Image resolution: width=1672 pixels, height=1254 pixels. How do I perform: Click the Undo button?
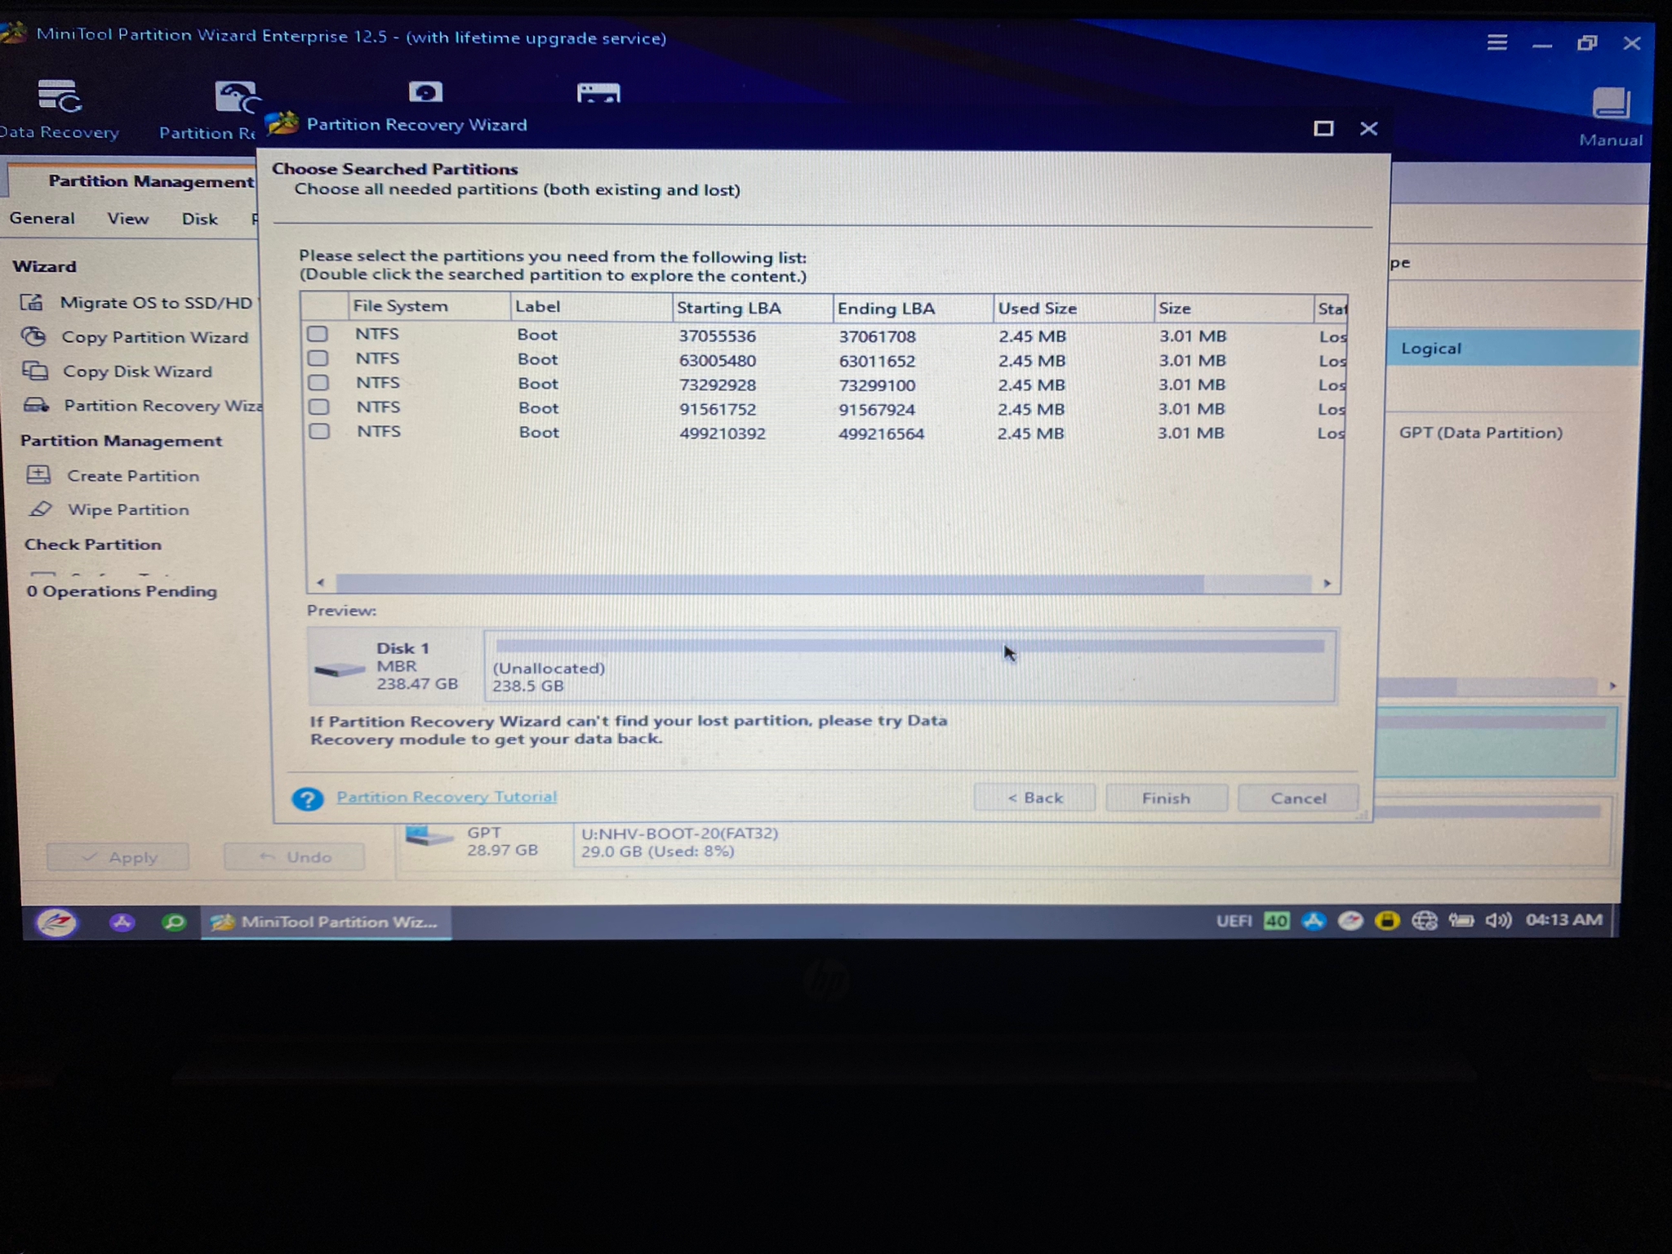pos(294,857)
